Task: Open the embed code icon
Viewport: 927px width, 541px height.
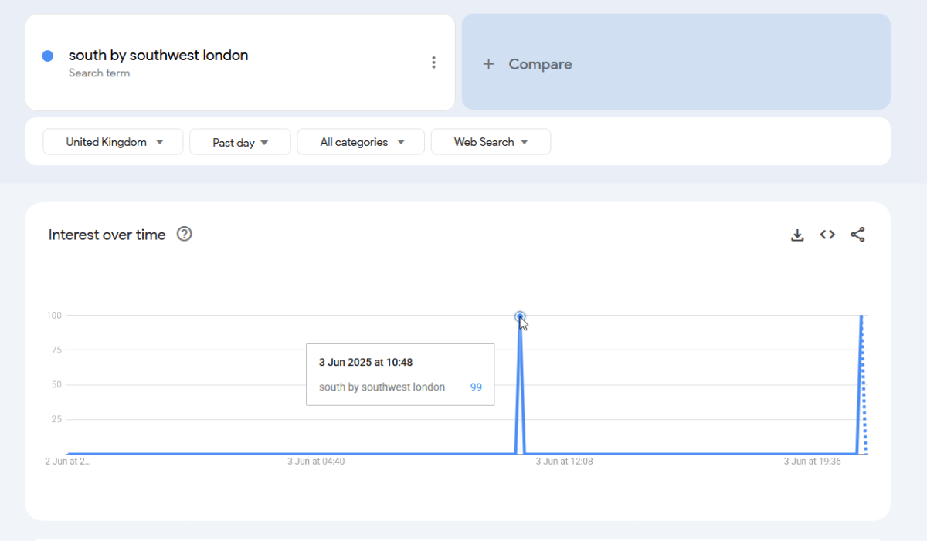Action: tap(827, 235)
